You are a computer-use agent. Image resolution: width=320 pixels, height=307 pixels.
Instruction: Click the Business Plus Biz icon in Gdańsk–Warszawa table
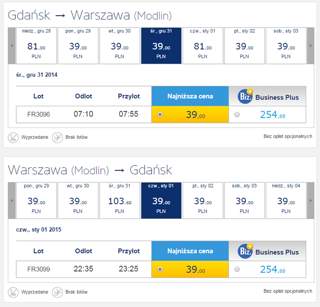[245, 96]
